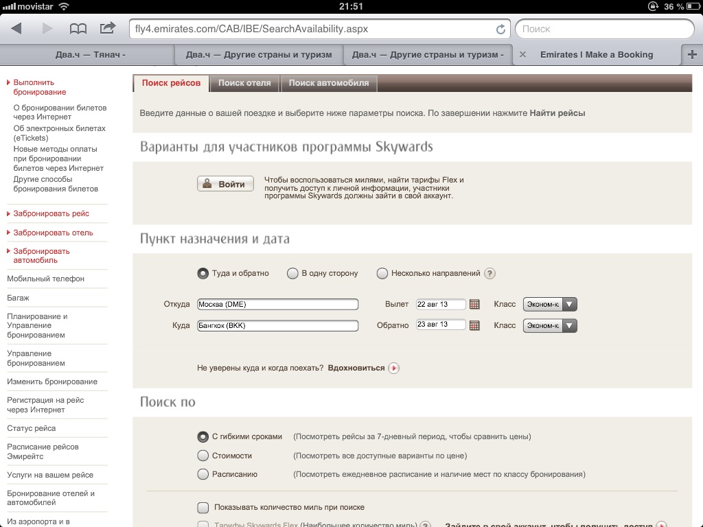Open departure Класс Эконом dropdown

click(x=550, y=304)
